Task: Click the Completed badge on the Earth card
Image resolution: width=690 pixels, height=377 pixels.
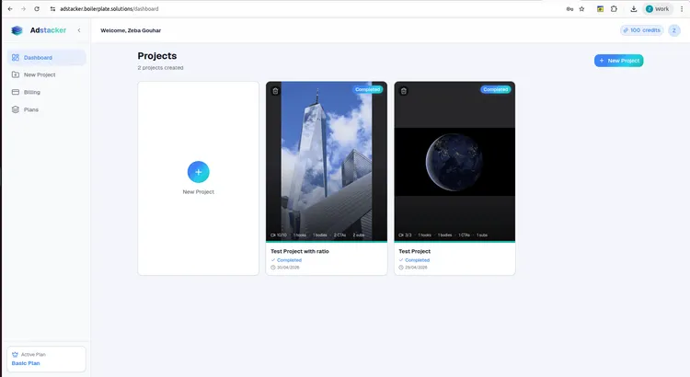Action: pos(496,89)
